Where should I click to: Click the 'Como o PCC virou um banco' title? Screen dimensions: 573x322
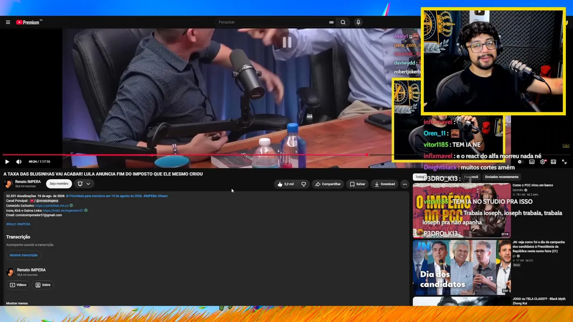(533, 185)
